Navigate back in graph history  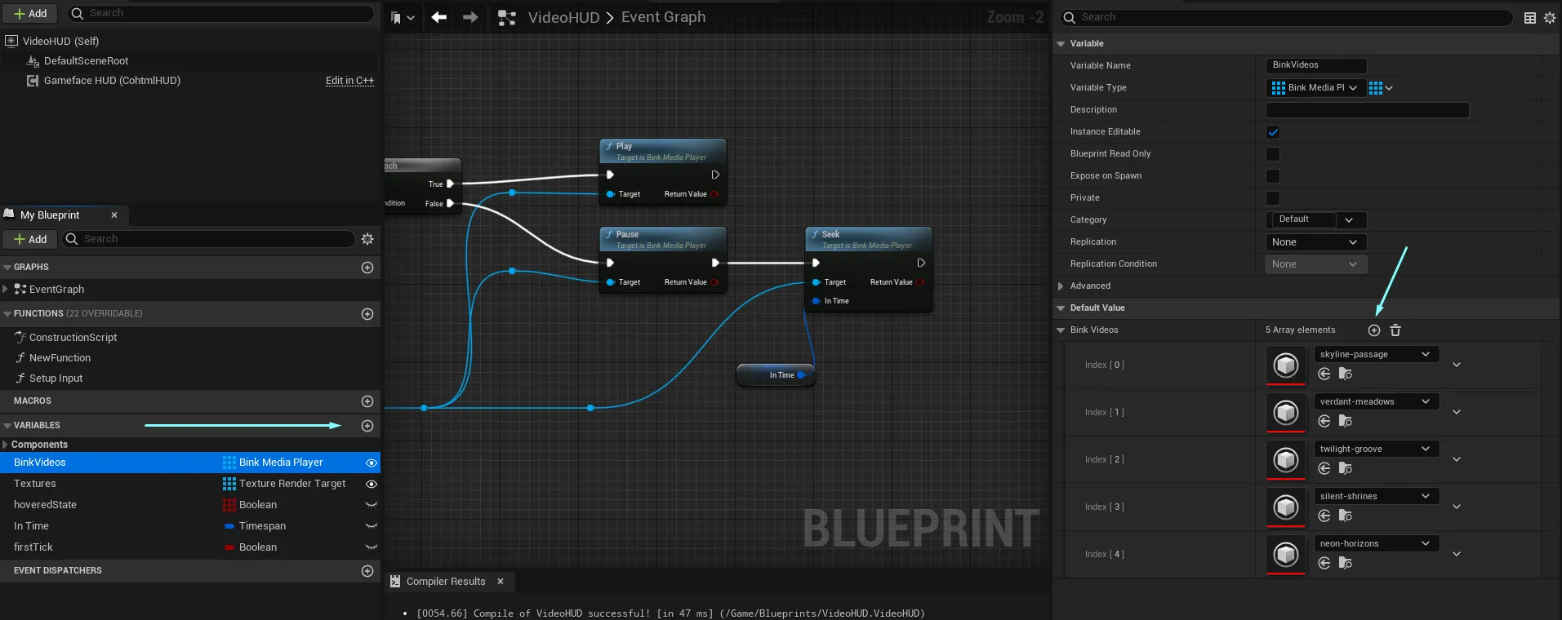(x=439, y=17)
